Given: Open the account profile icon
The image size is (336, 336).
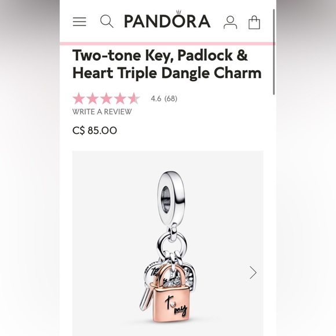Looking at the screenshot, I should [x=230, y=22].
